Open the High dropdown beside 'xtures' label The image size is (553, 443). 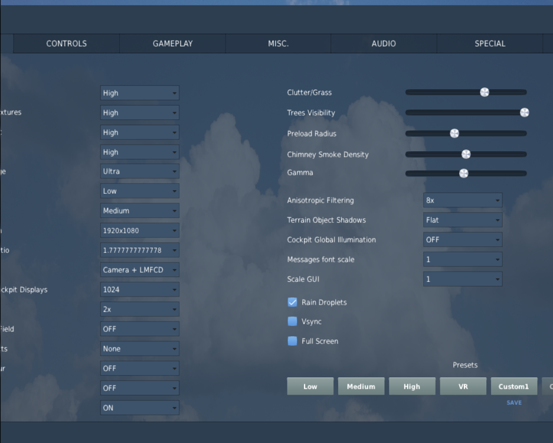[140, 113]
